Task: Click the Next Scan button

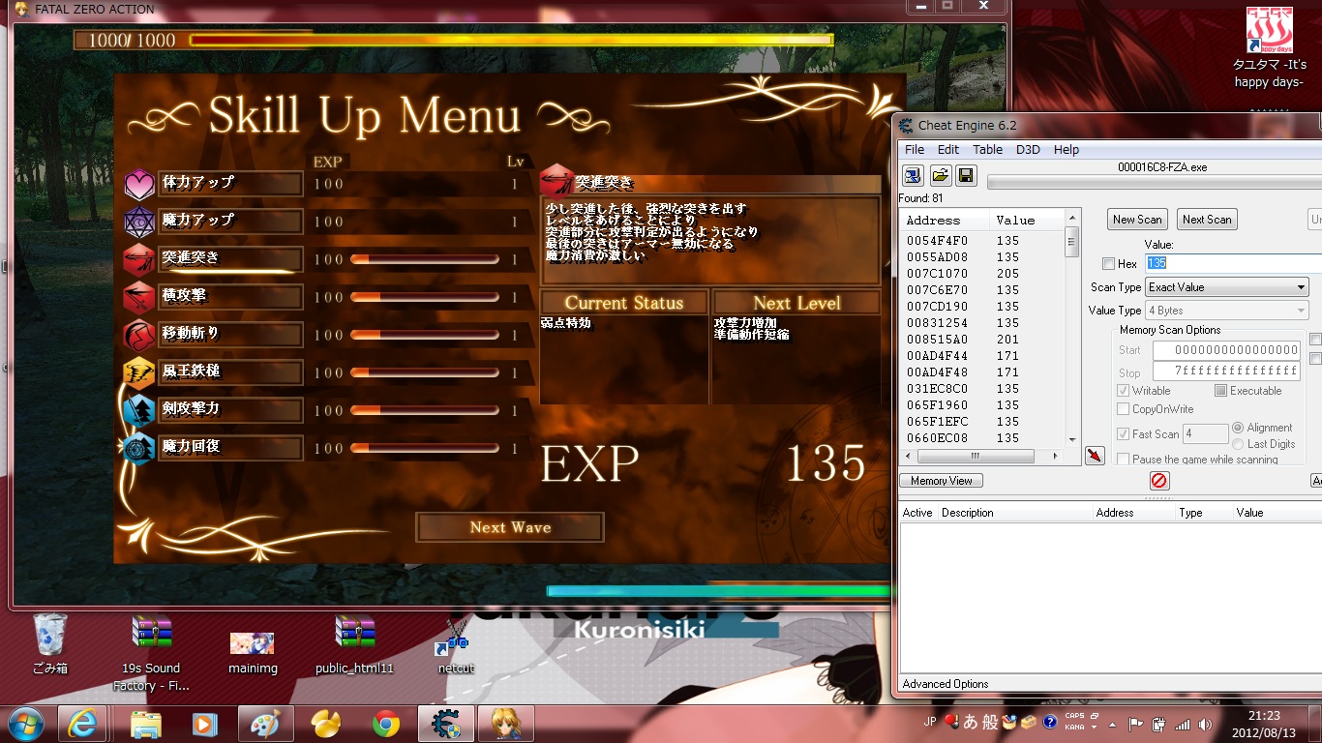Action: [x=1207, y=220]
